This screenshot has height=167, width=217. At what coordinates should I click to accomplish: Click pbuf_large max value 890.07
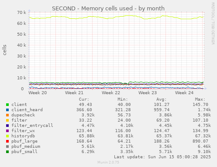click(200, 141)
